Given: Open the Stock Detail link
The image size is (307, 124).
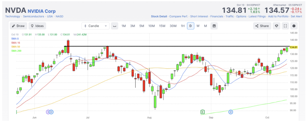Looking at the screenshot, I should click(x=159, y=16).
